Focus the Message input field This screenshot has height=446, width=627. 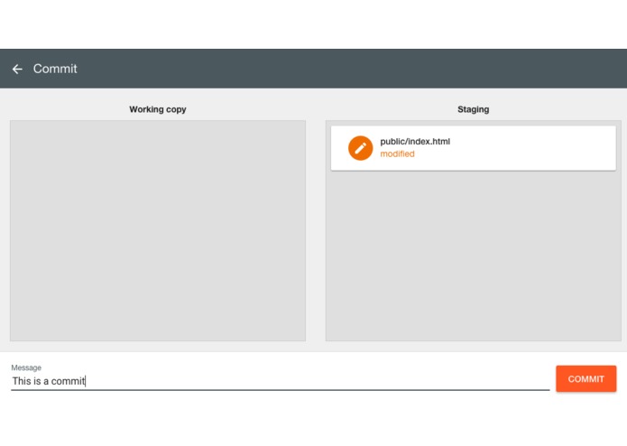[x=281, y=381]
